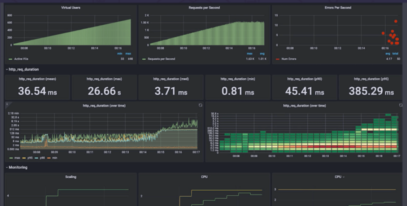Screen dimensions: 407x206
Task: Click the 0.81 ms min value
Action: click(x=238, y=91)
